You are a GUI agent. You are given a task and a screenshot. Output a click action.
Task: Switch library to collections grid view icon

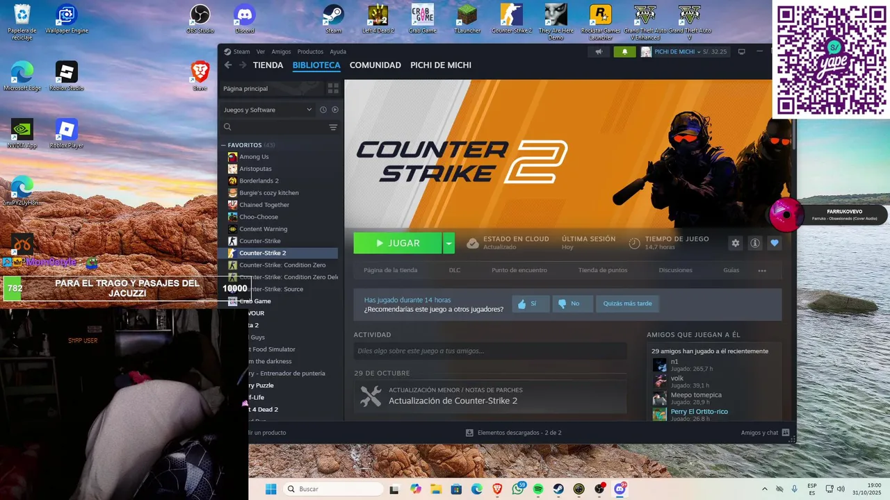click(333, 89)
